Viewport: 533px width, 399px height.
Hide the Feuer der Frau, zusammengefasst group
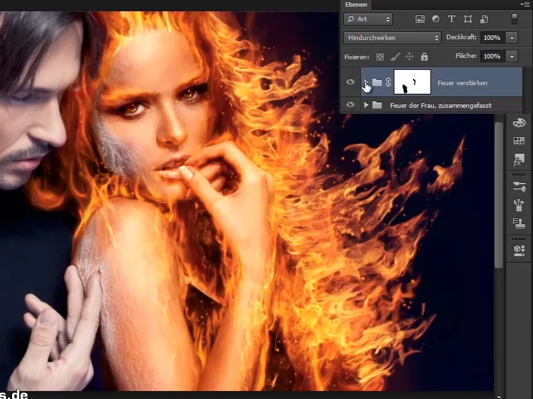tap(350, 105)
